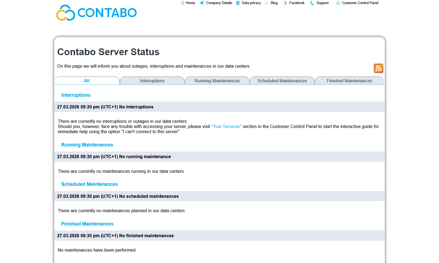The image size is (439, 263).
Task: Select the All tab
Action: [87, 81]
